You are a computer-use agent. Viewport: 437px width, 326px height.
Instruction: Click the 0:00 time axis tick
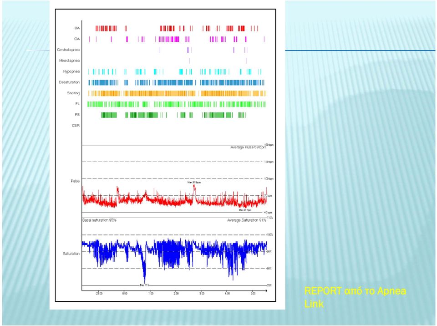click(125, 294)
